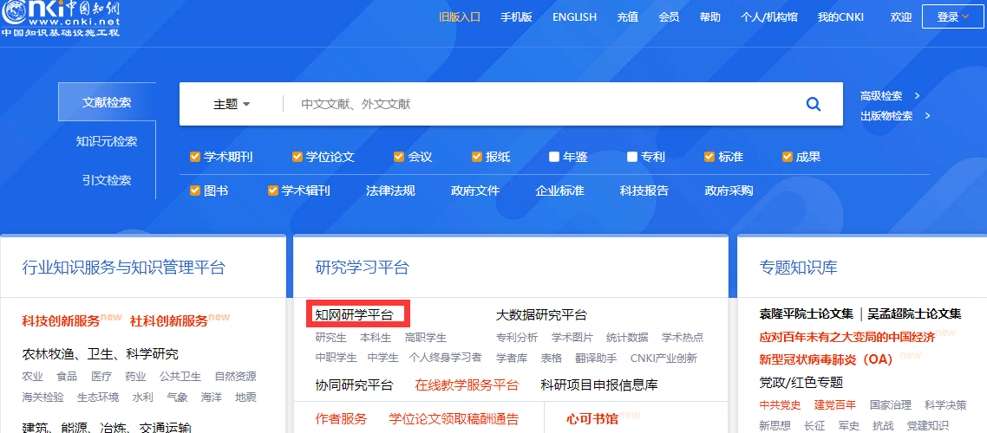987x433 pixels.
Task: Open 作者服务 link
Action: [x=341, y=418]
